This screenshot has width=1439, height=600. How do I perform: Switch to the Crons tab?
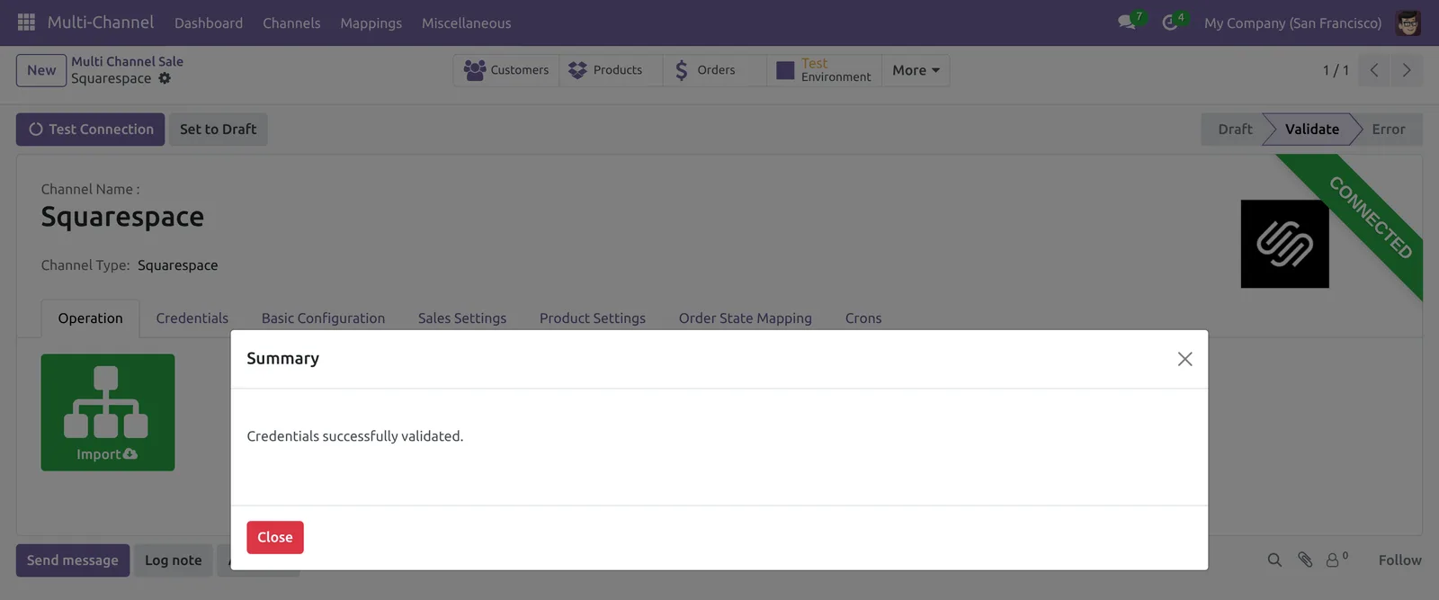click(863, 318)
